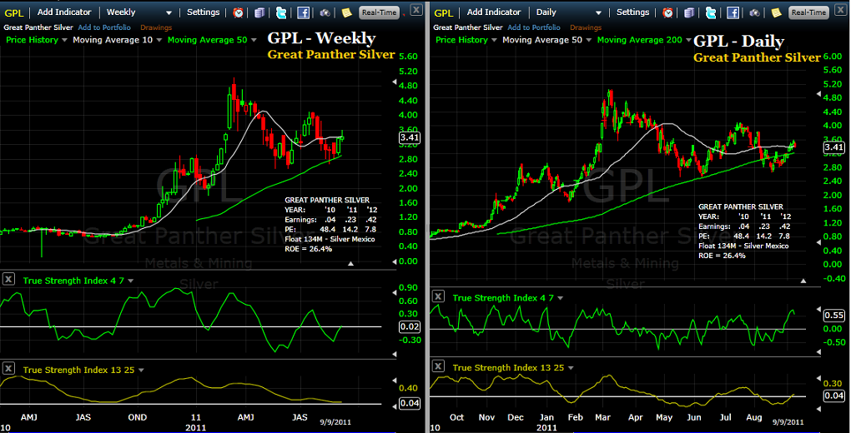Viewport: 851px width, 433px height.
Task: Click the white up arrow below Weekly price scale
Action: 350,263
